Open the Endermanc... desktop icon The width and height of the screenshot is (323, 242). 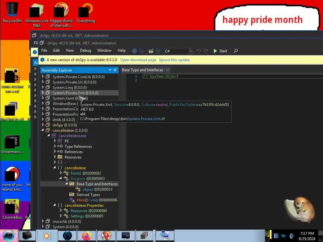coord(12,144)
